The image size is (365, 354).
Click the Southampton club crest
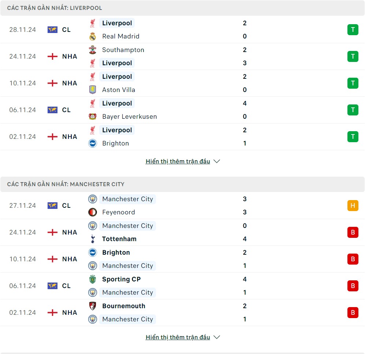click(93, 50)
